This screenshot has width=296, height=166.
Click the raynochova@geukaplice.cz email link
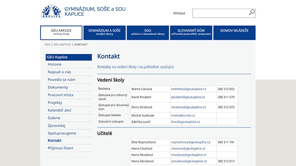[191, 142]
